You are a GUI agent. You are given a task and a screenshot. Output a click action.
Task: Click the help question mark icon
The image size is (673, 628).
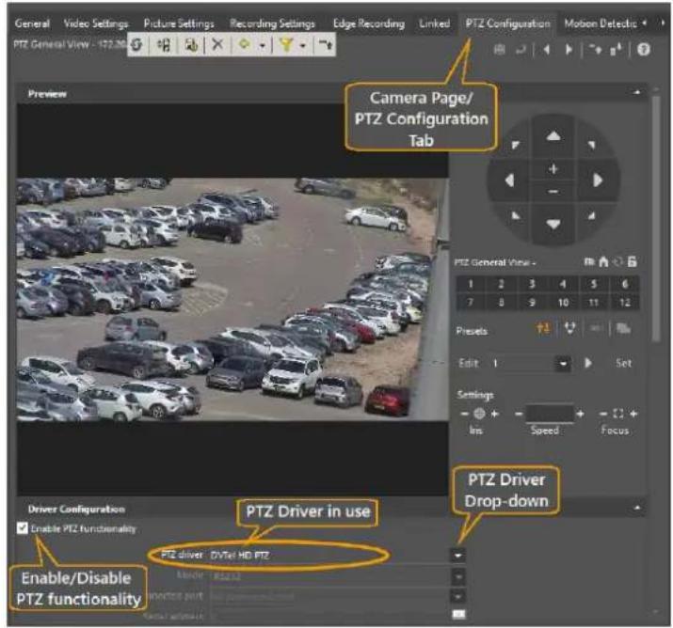tap(643, 50)
